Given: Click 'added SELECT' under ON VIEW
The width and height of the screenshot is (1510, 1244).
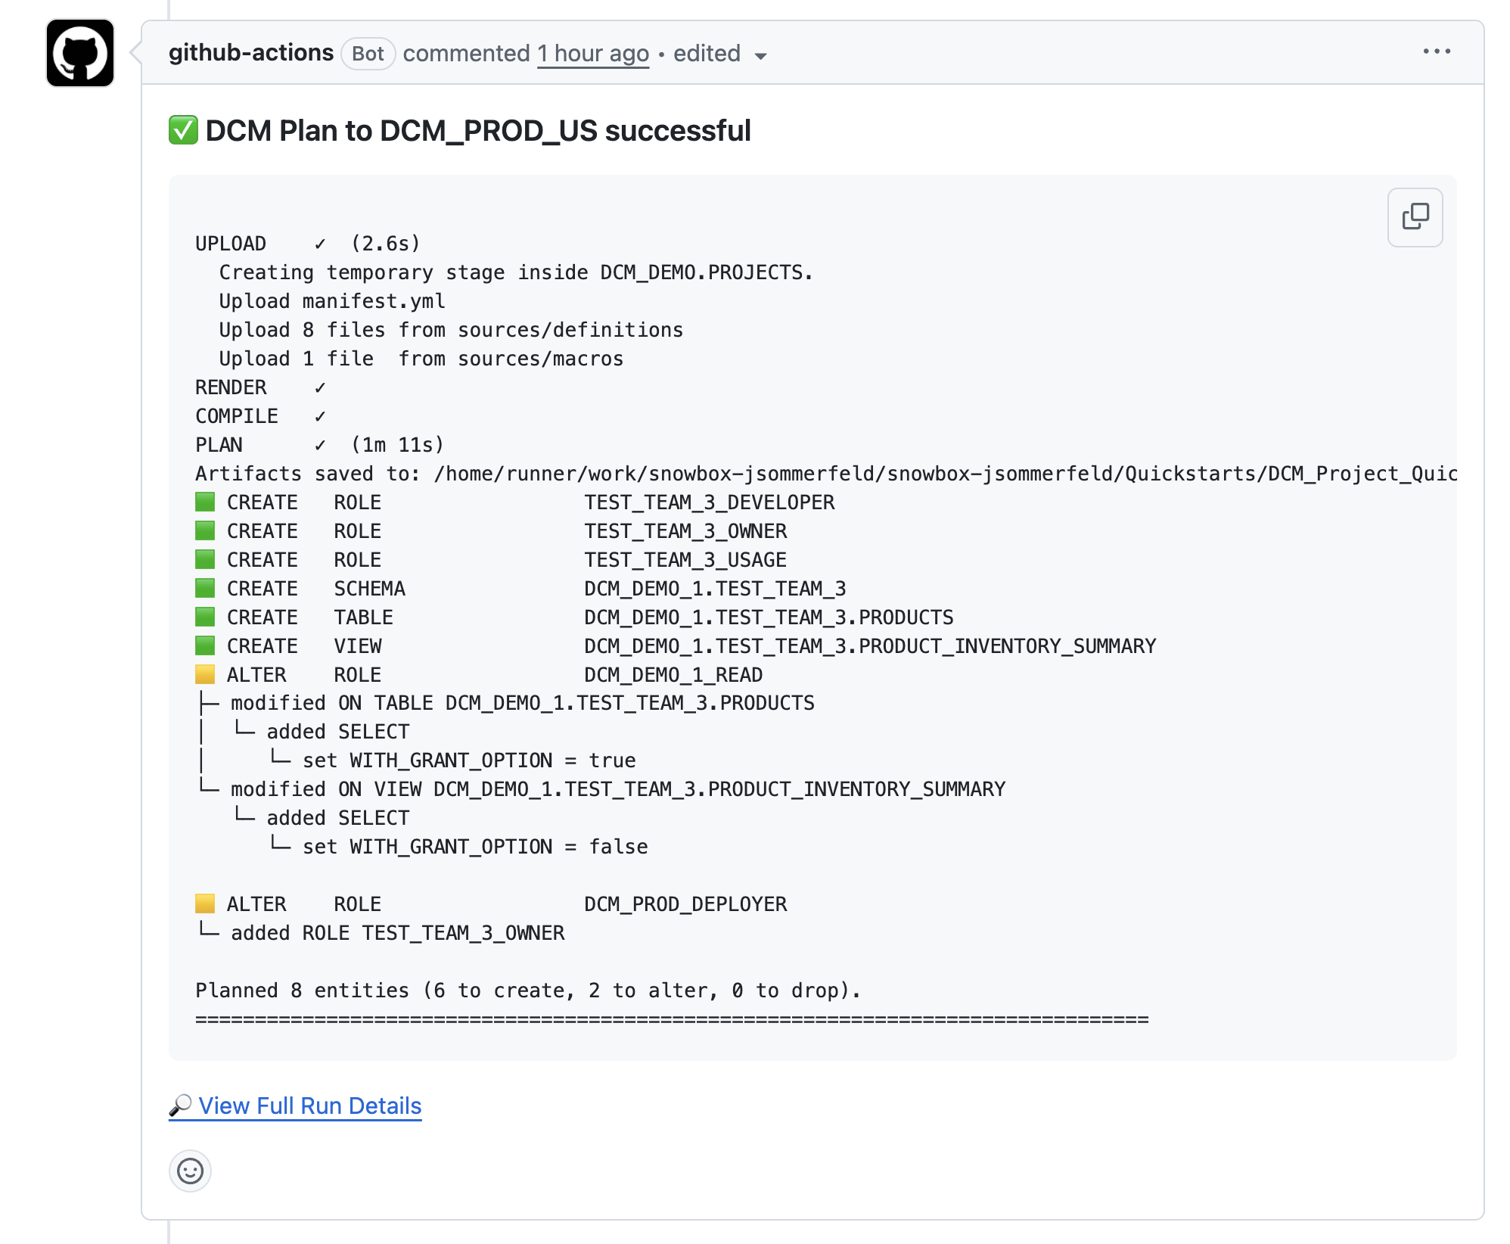Looking at the screenshot, I should [338, 819].
